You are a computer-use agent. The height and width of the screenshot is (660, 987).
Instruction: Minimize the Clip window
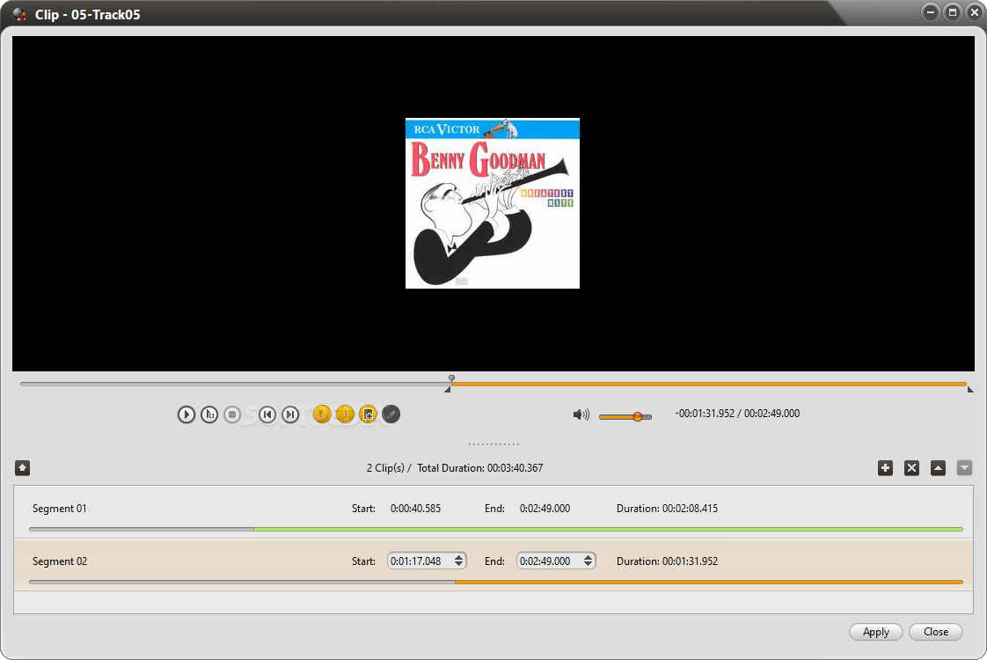(931, 12)
